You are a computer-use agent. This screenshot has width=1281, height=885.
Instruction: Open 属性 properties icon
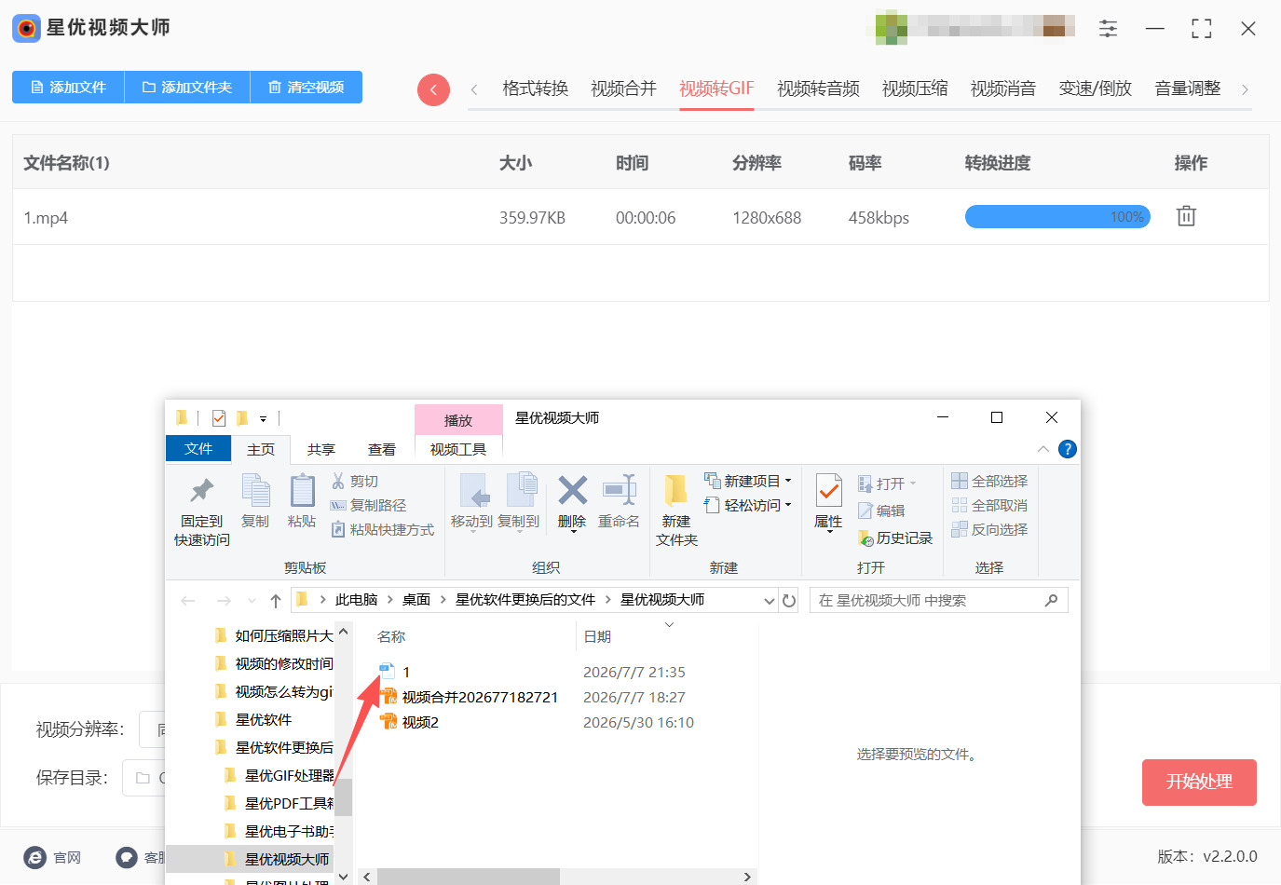click(x=828, y=491)
